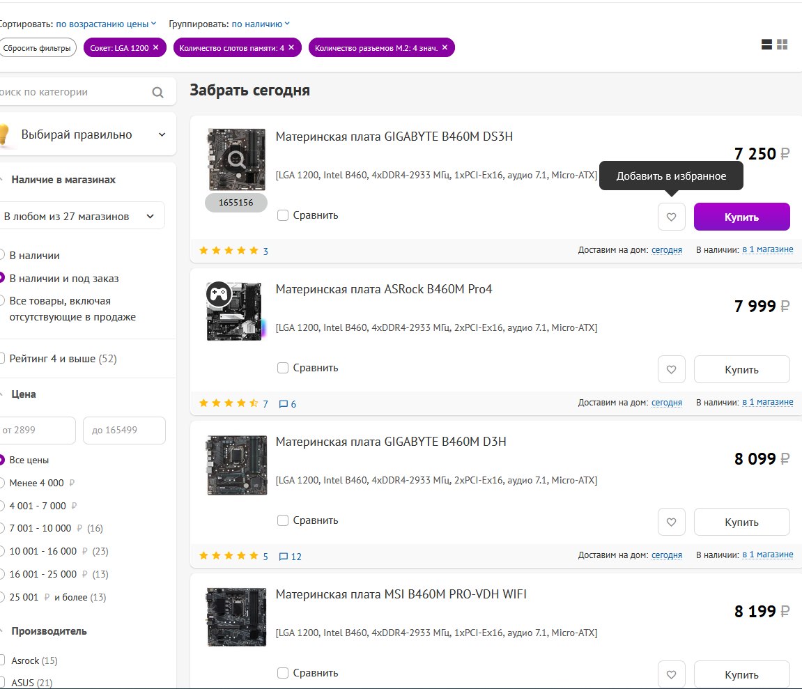Viewport: 802px width, 689px height.
Task: Open star rating of ASRock B460M Pro4
Action: (x=229, y=403)
